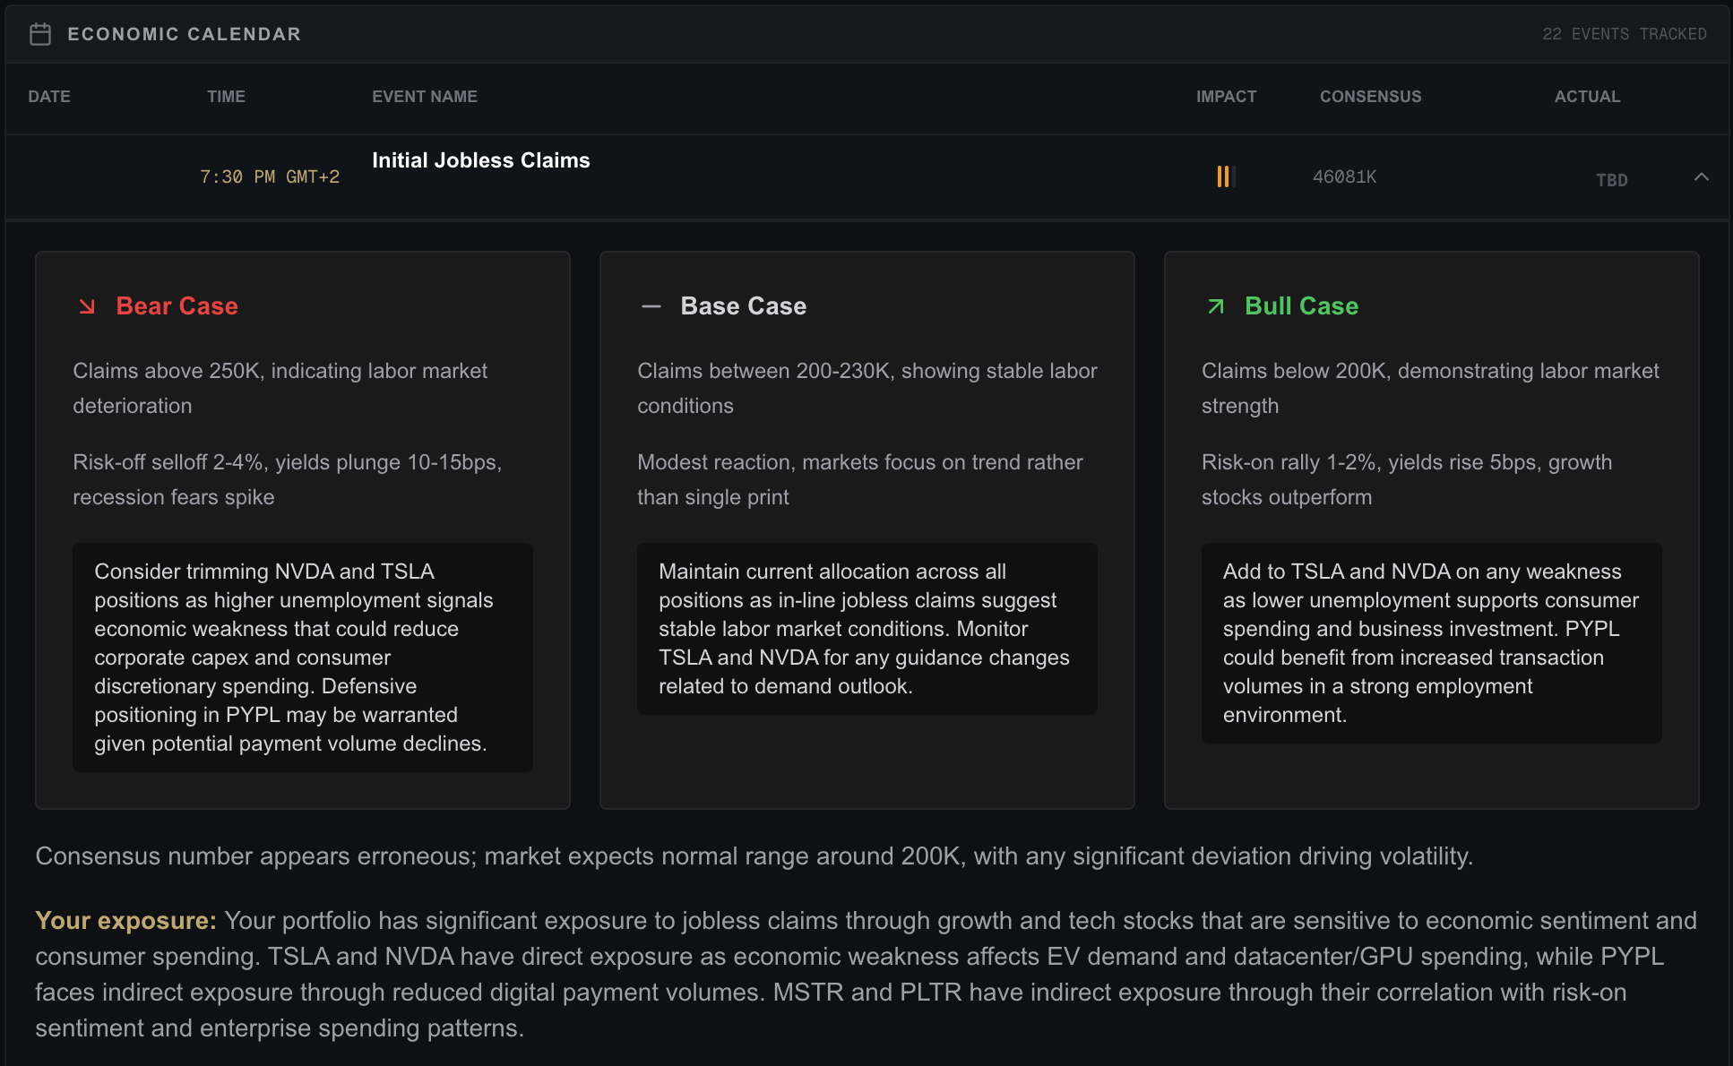Screen dimensions: 1733x1066
Task: Click the 'Maintain current allocation' recommendation box
Action: pos(867,629)
